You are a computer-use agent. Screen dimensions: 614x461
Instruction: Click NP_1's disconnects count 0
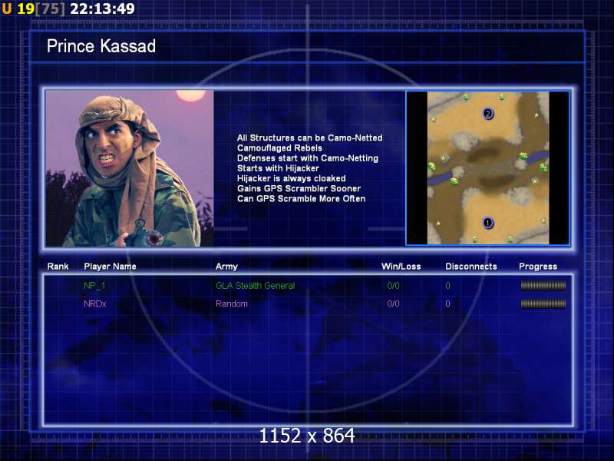pyautogui.click(x=447, y=286)
